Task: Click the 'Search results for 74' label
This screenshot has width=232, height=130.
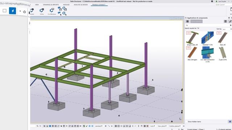Action: [192, 28]
